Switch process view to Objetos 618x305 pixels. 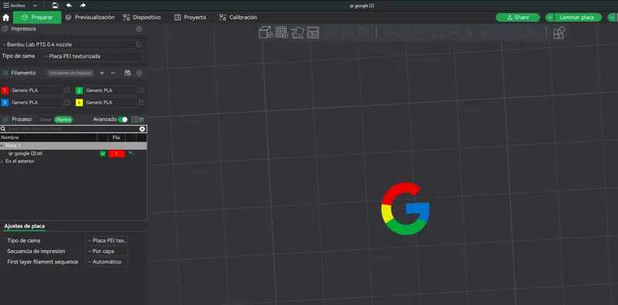(63, 120)
